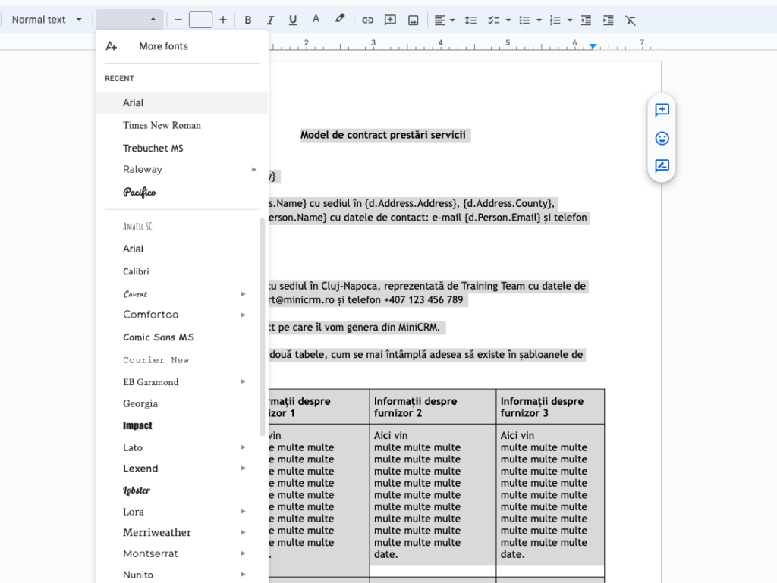Click the title "Model de contract prestări servicii"
The width and height of the screenshot is (777, 583).
click(x=383, y=135)
